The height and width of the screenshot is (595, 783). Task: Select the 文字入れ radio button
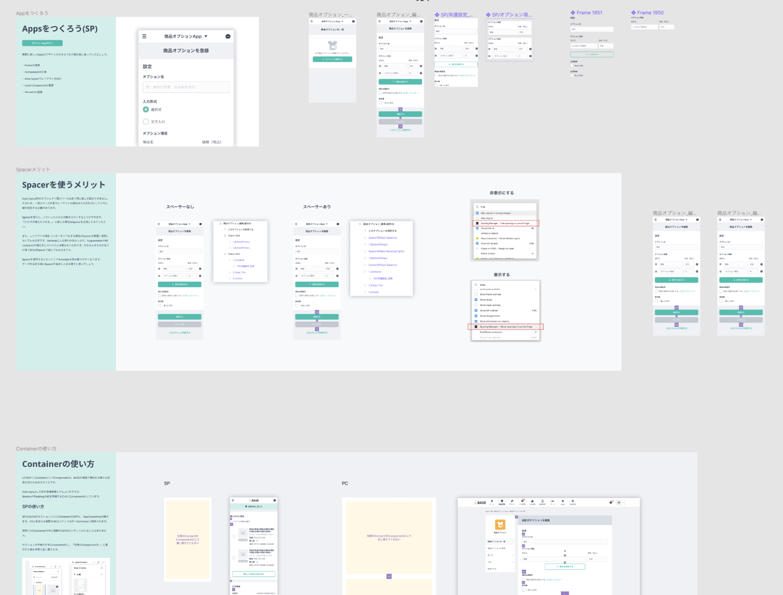pyautogui.click(x=146, y=122)
